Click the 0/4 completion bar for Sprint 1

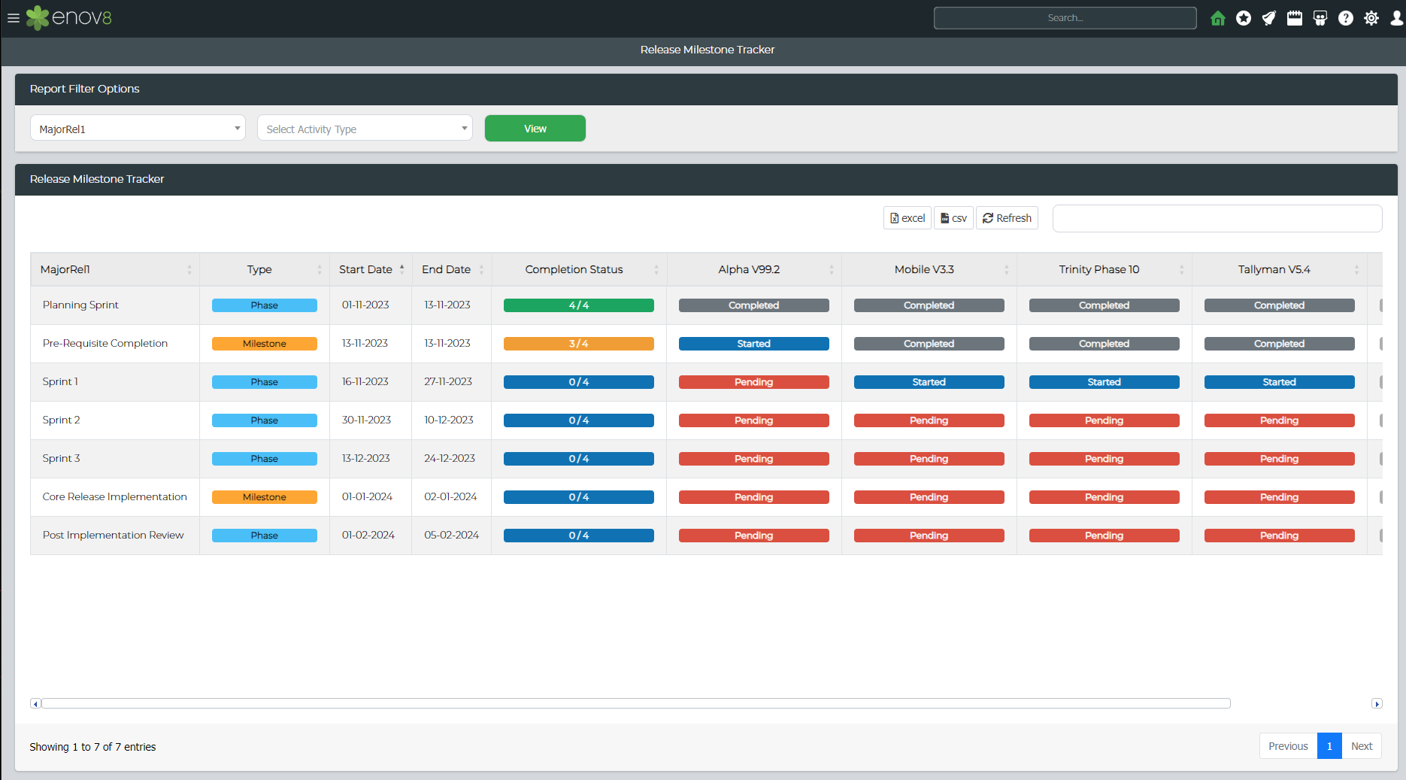pyautogui.click(x=579, y=382)
